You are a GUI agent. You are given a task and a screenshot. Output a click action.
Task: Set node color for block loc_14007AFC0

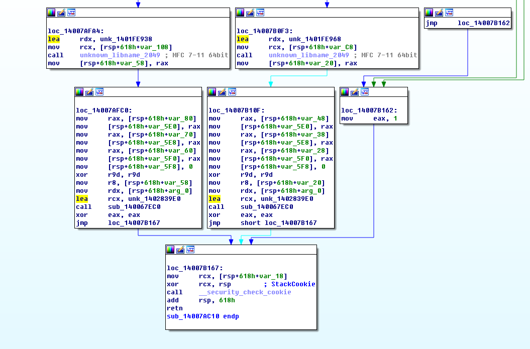pyautogui.click(x=79, y=92)
